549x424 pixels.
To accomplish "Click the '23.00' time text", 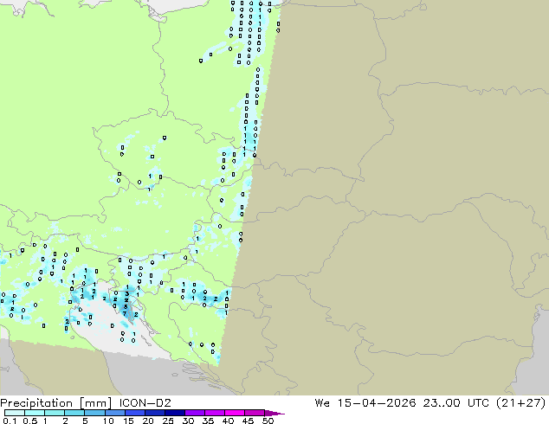I will (x=442, y=403).
